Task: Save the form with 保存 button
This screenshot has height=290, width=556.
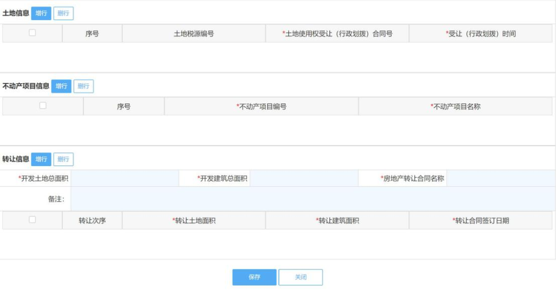Action: (255, 277)
